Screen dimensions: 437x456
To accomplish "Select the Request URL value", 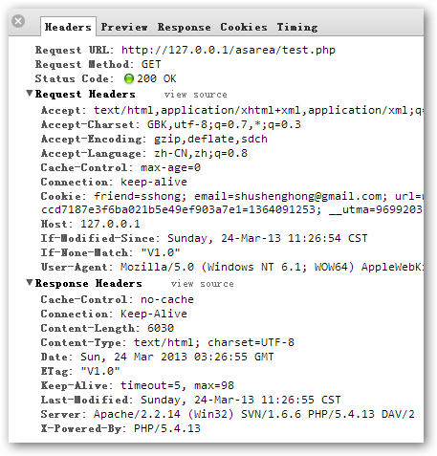I will coord(229,50).
